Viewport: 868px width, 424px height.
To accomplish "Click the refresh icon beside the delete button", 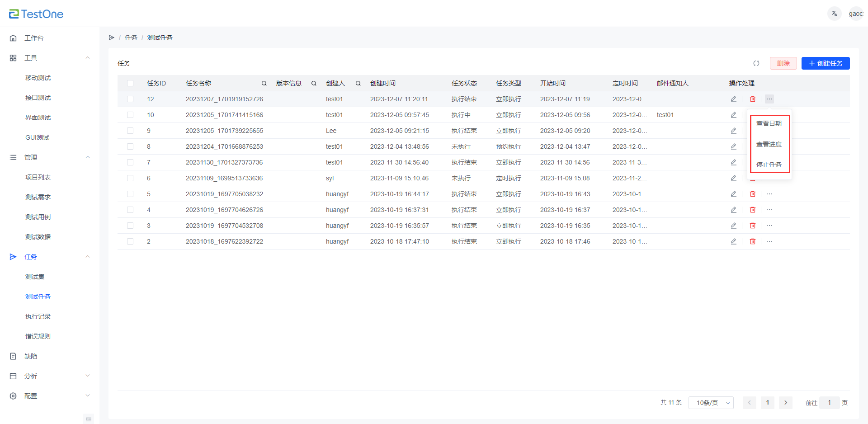I will click(x=756, y=63).
